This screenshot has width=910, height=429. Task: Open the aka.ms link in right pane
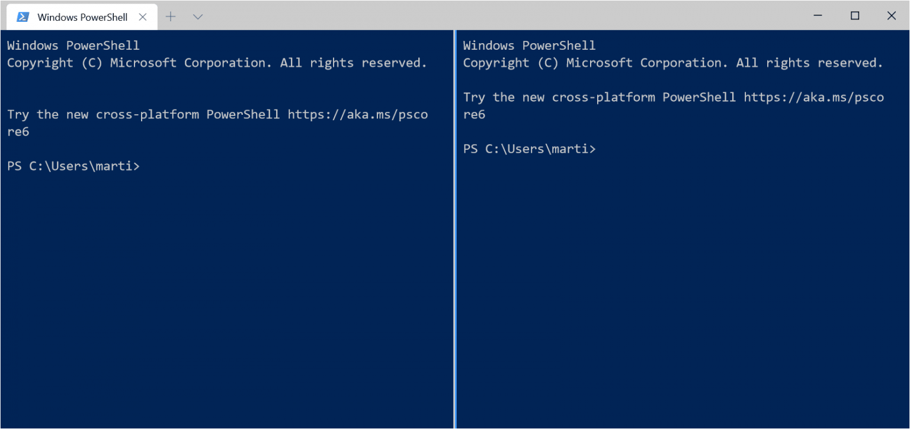click(813, 97)
